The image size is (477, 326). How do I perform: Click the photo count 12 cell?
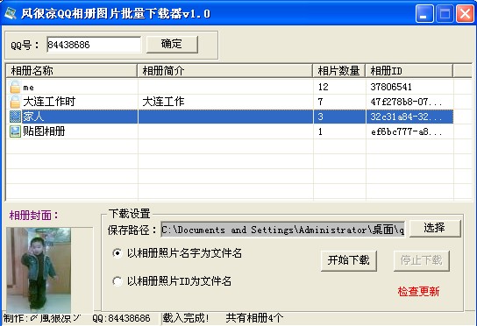[324, 87]
